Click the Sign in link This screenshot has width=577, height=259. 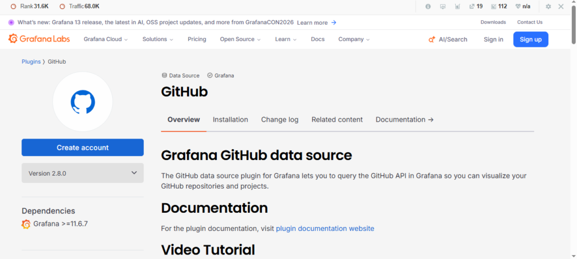[x=494, y=39]
